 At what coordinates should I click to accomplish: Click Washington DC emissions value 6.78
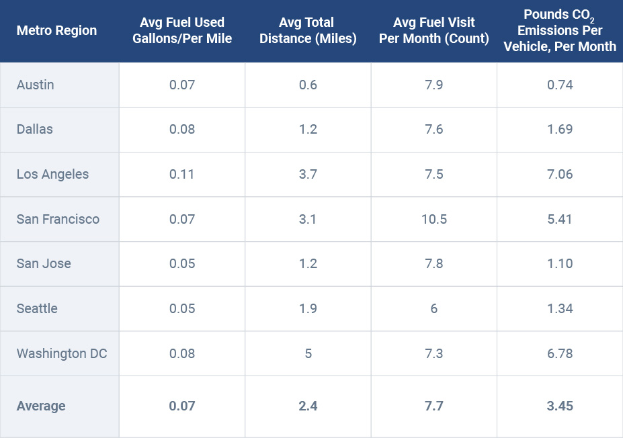560,353
